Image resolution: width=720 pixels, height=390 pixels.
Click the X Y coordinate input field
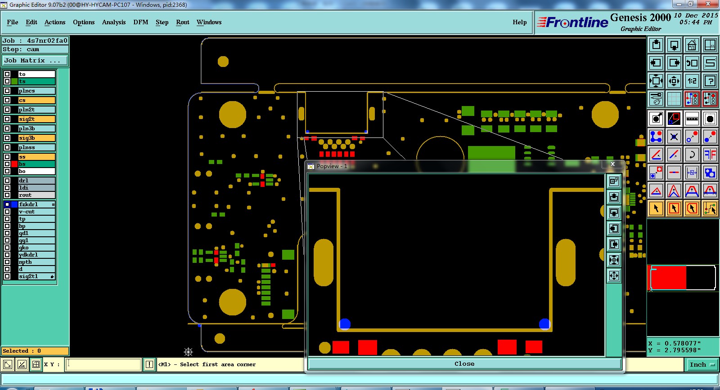pos(104,364)
